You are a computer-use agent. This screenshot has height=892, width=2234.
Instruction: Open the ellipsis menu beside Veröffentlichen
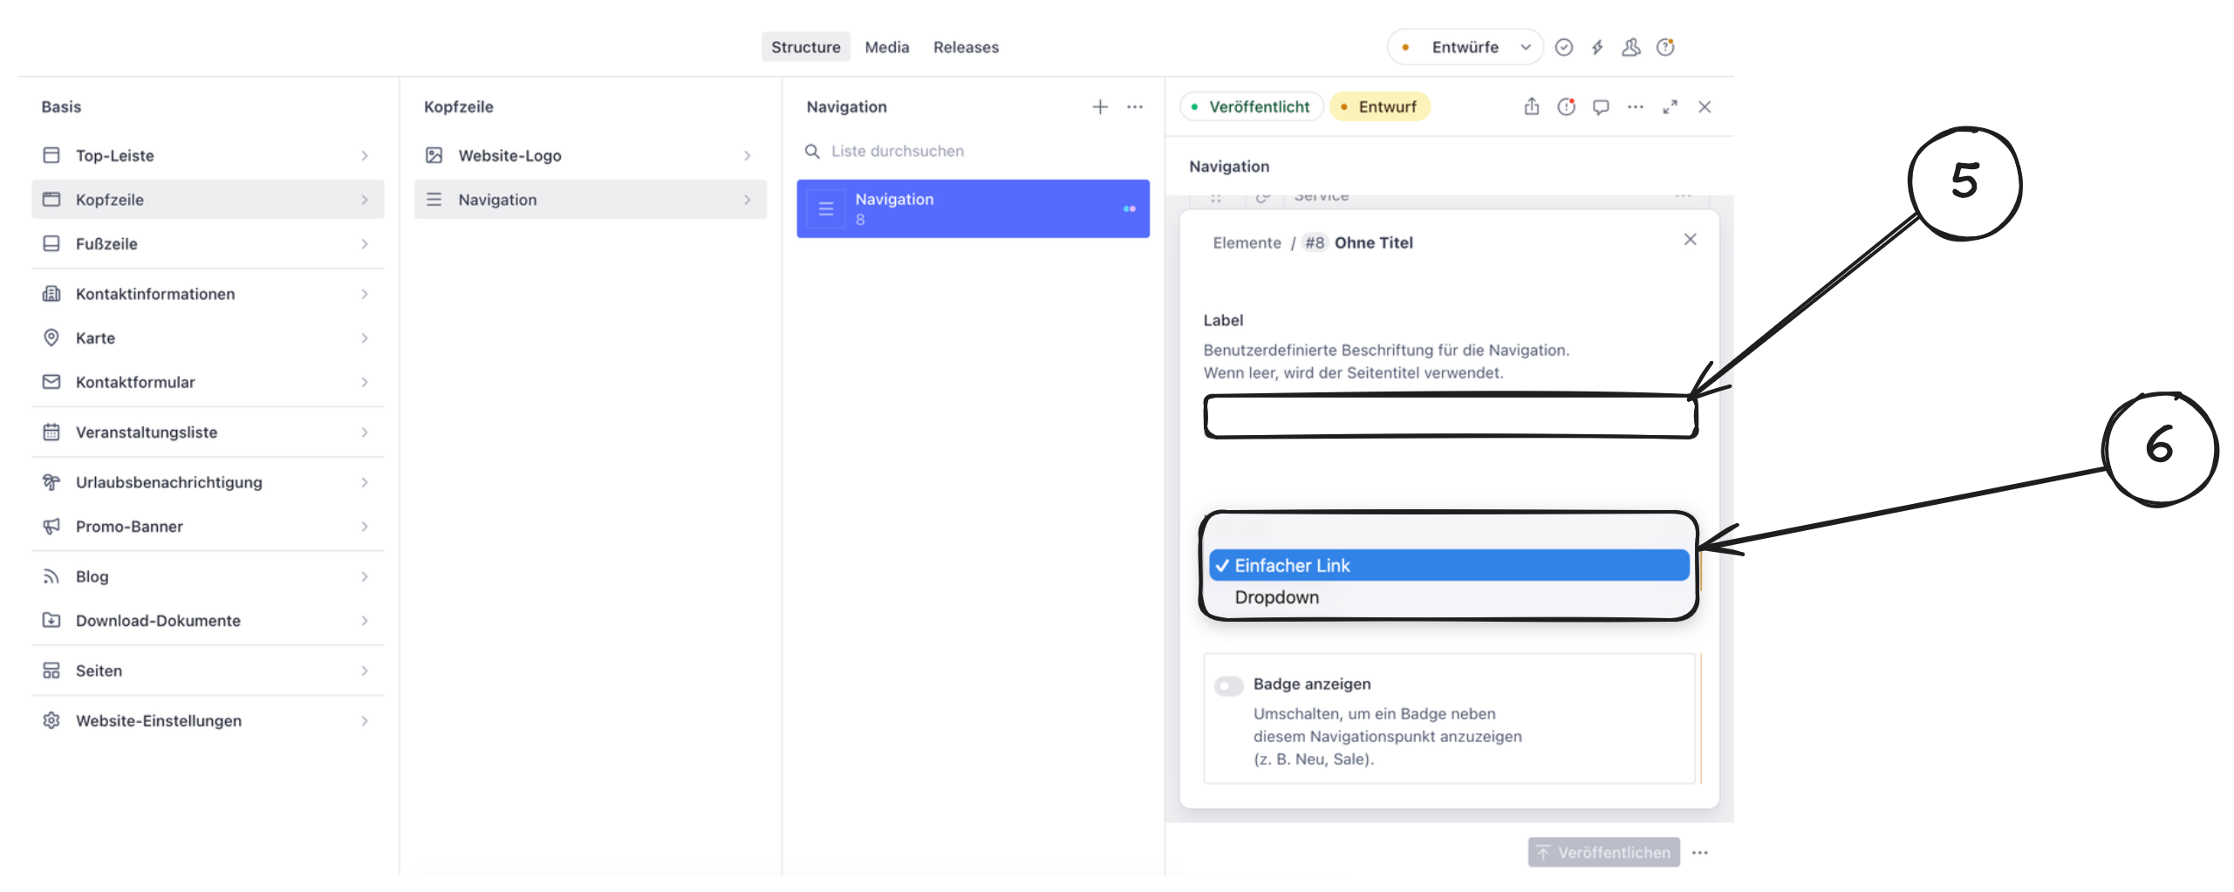pyautogui.click(x=1700, y=853)
